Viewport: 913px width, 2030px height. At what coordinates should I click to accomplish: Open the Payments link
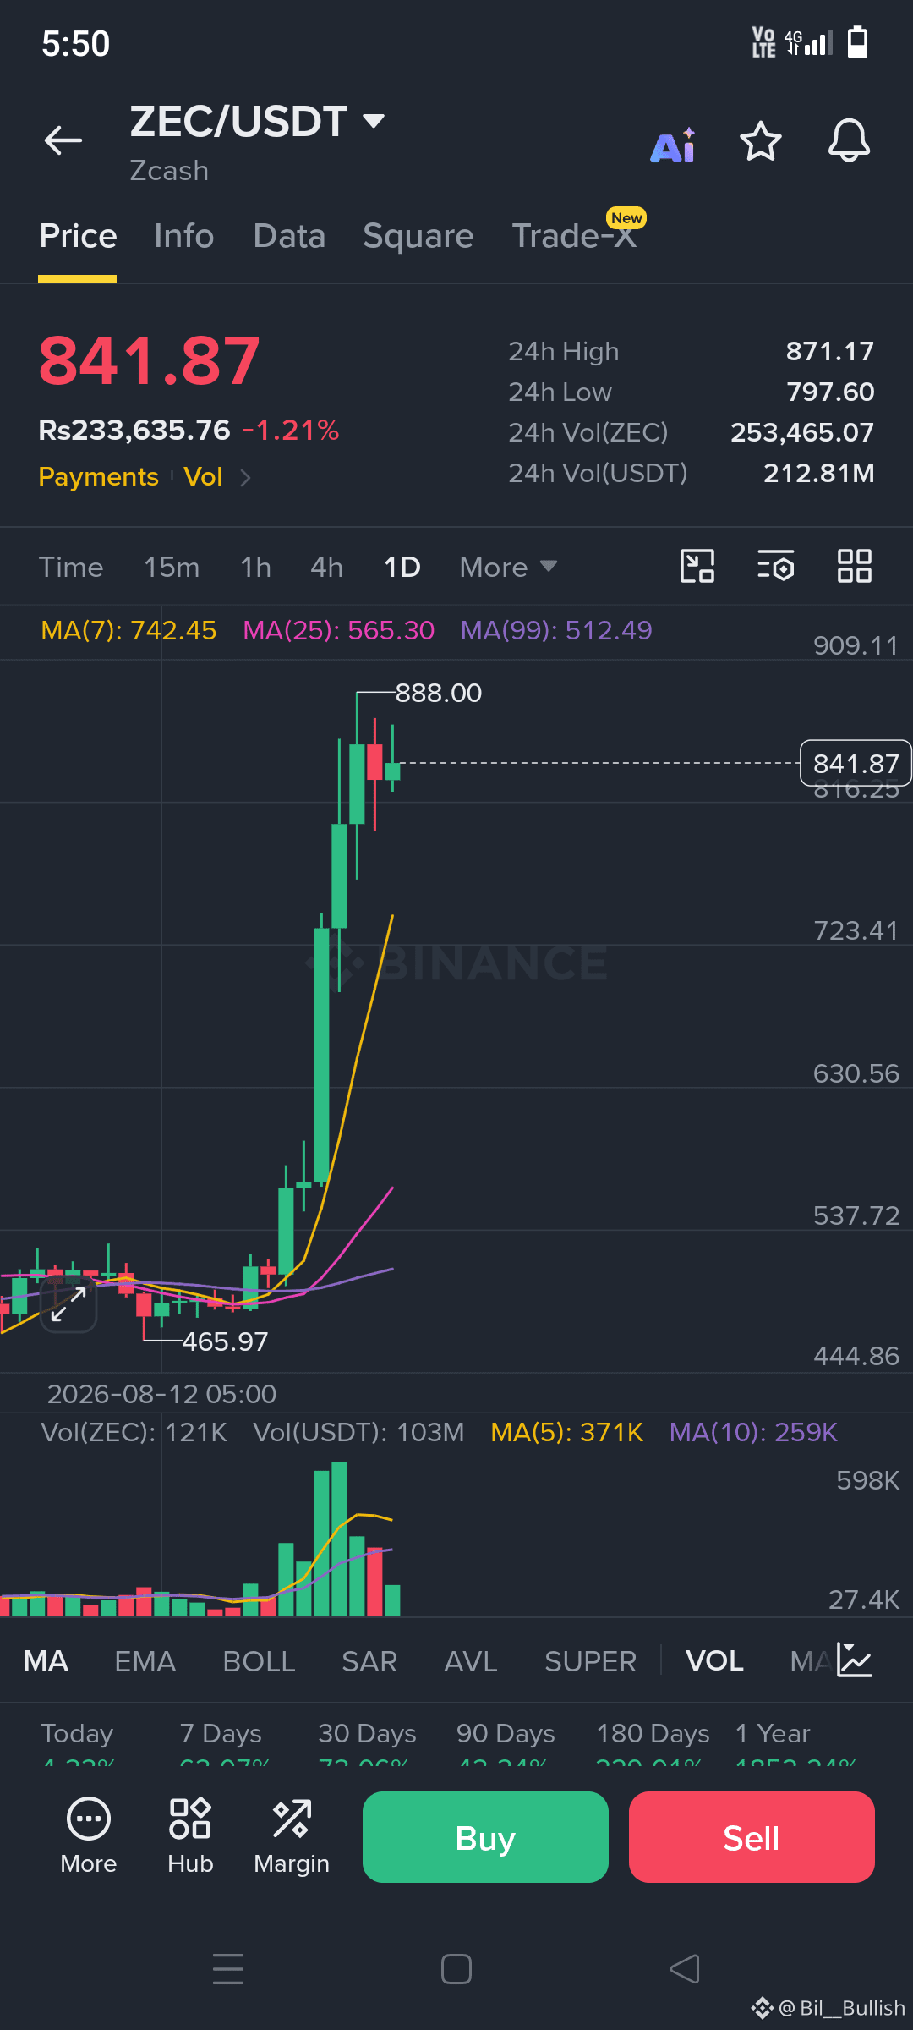click(99, 477)
